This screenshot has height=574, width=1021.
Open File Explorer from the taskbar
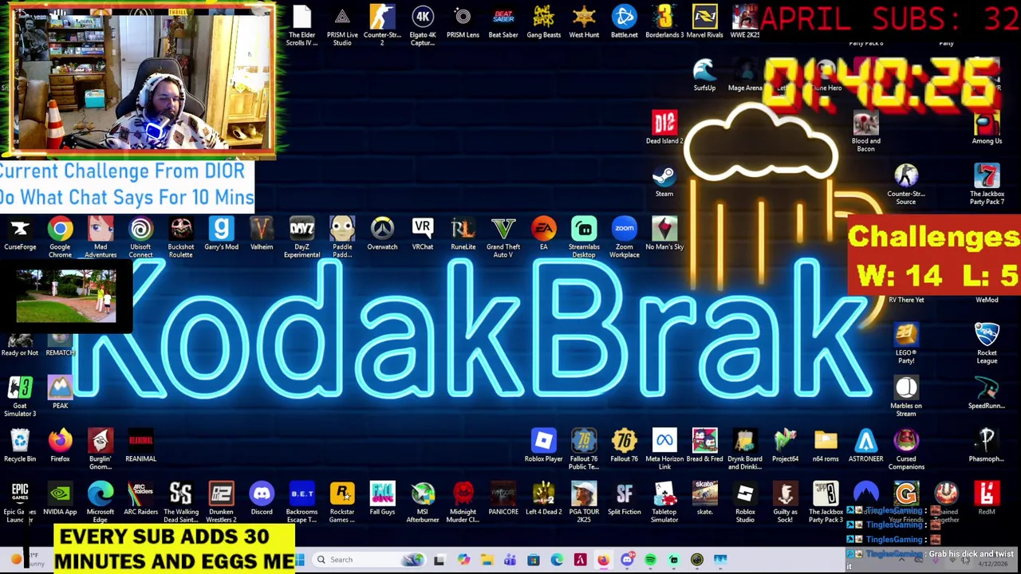[487, 560]
